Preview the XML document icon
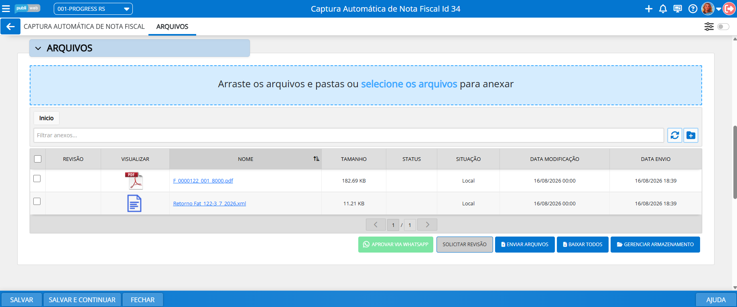737x307 pixels. point(134,203)
